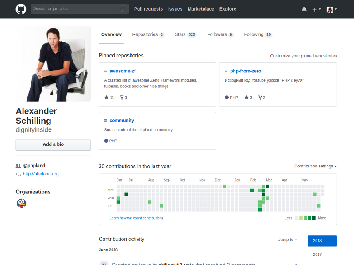Open the notifications bell

pos(304,9)
